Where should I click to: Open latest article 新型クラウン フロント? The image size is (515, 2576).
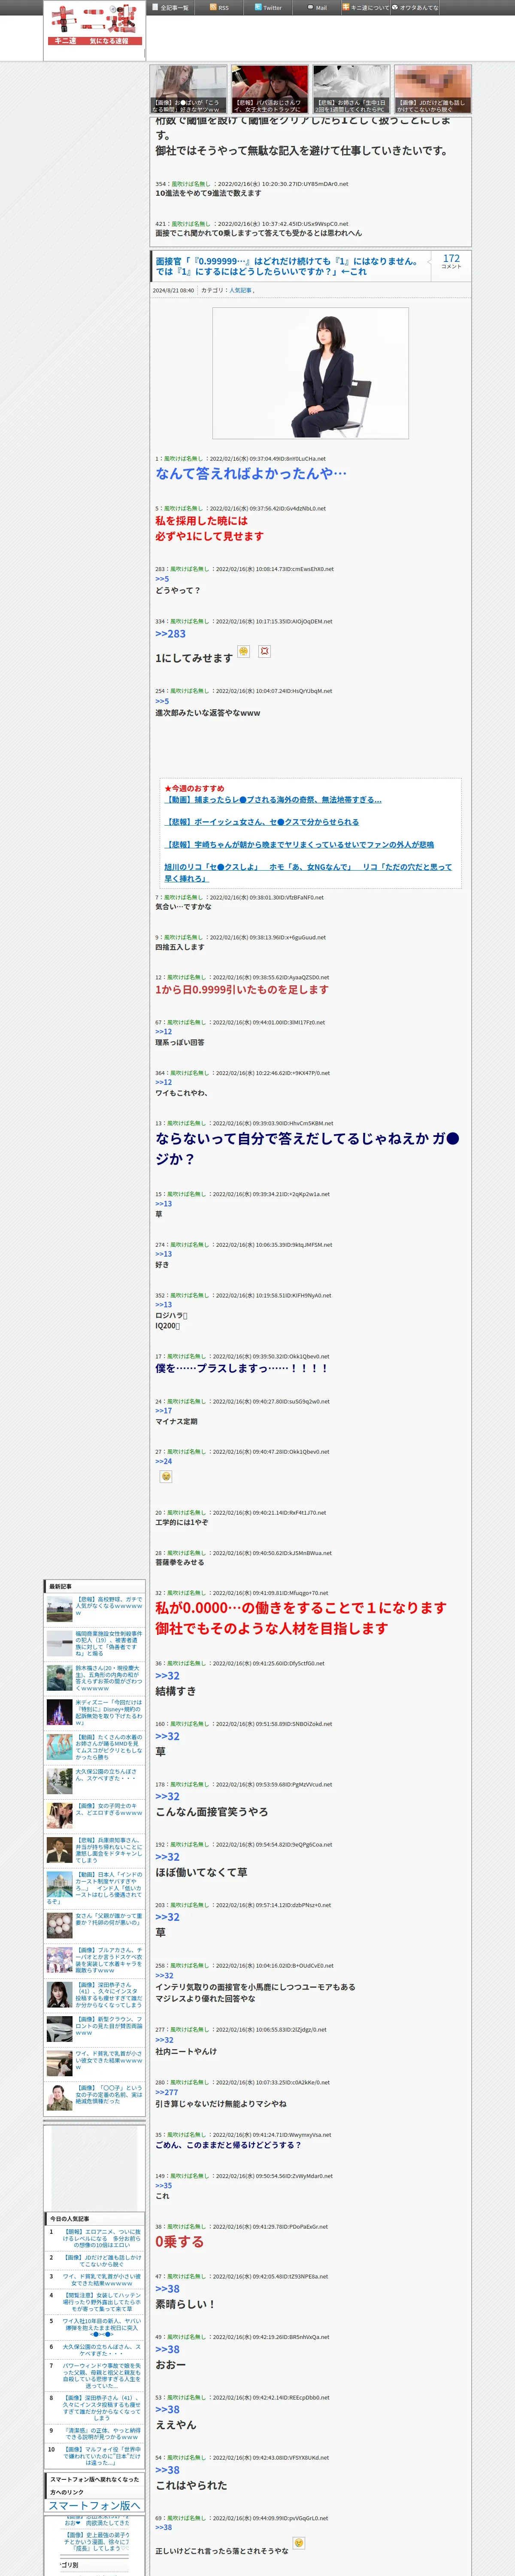[109, 2025]
